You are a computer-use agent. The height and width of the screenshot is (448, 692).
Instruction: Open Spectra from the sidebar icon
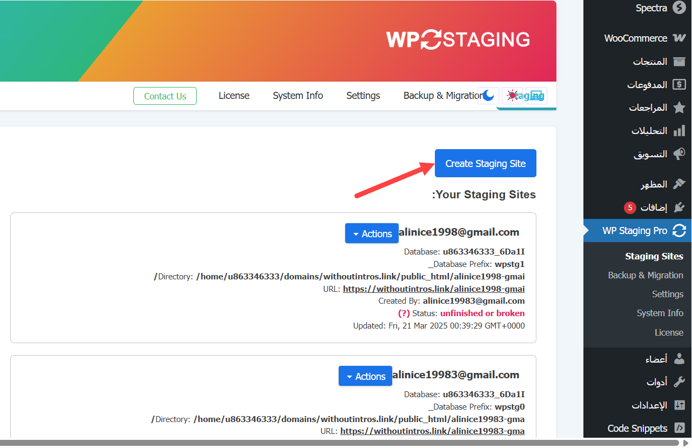[x=679, y=8]
